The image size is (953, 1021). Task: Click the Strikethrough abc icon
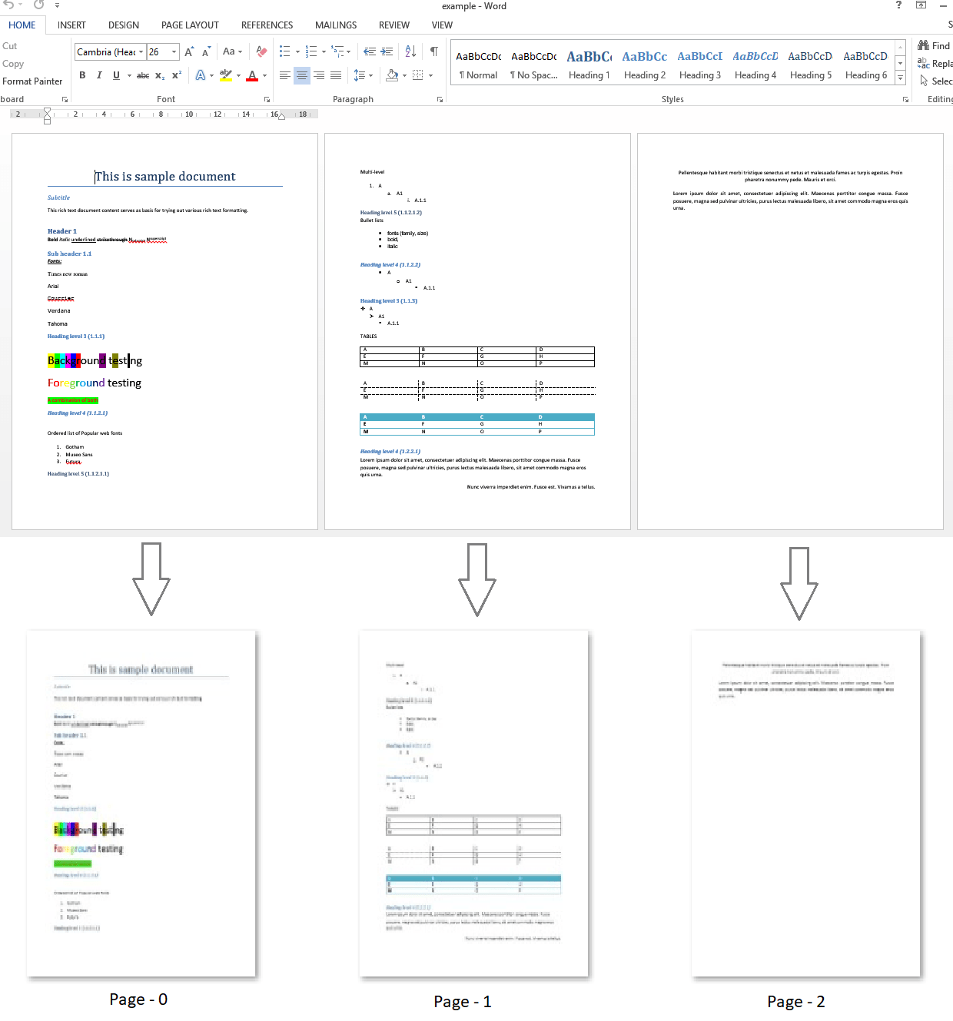pyautogui.click(x=143, y=75)
